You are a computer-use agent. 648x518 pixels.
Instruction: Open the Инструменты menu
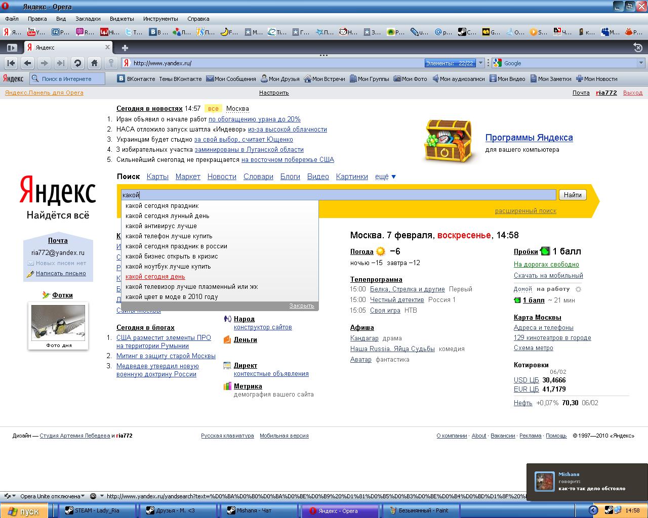(160, 19)
